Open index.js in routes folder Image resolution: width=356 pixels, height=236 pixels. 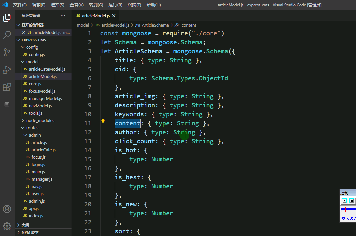tap(43, 216)
